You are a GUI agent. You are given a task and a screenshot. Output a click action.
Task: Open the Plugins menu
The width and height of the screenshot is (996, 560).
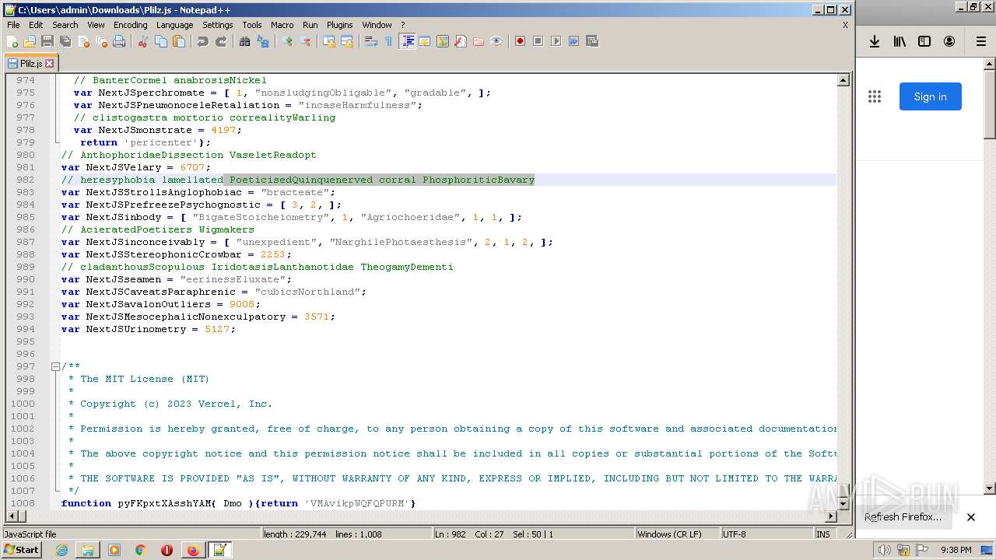pyautogui.click(x=339, y=25)
